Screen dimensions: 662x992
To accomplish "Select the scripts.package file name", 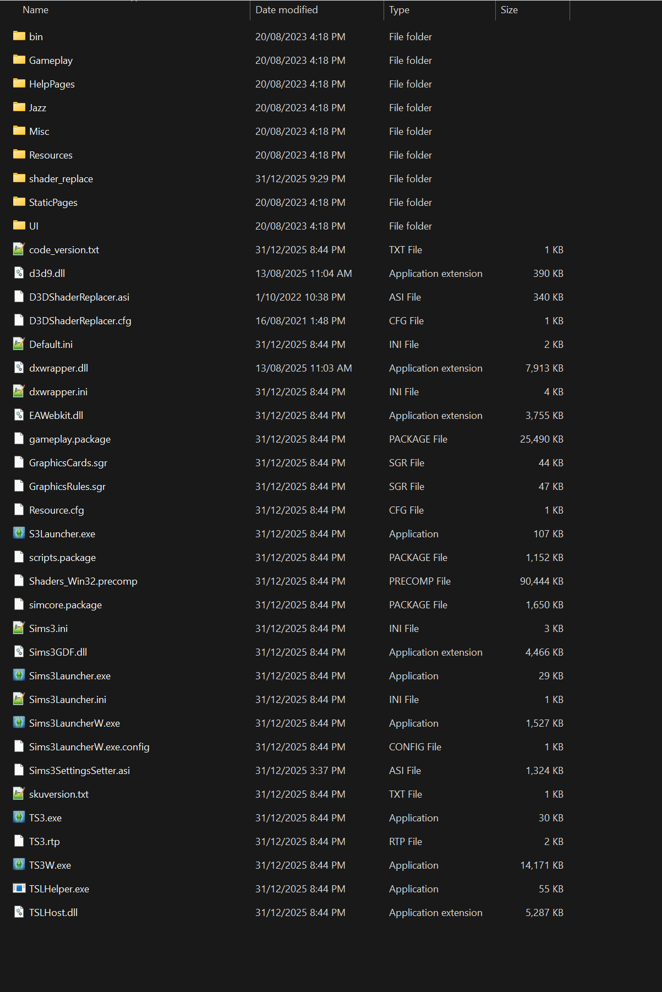I will 62,558.
